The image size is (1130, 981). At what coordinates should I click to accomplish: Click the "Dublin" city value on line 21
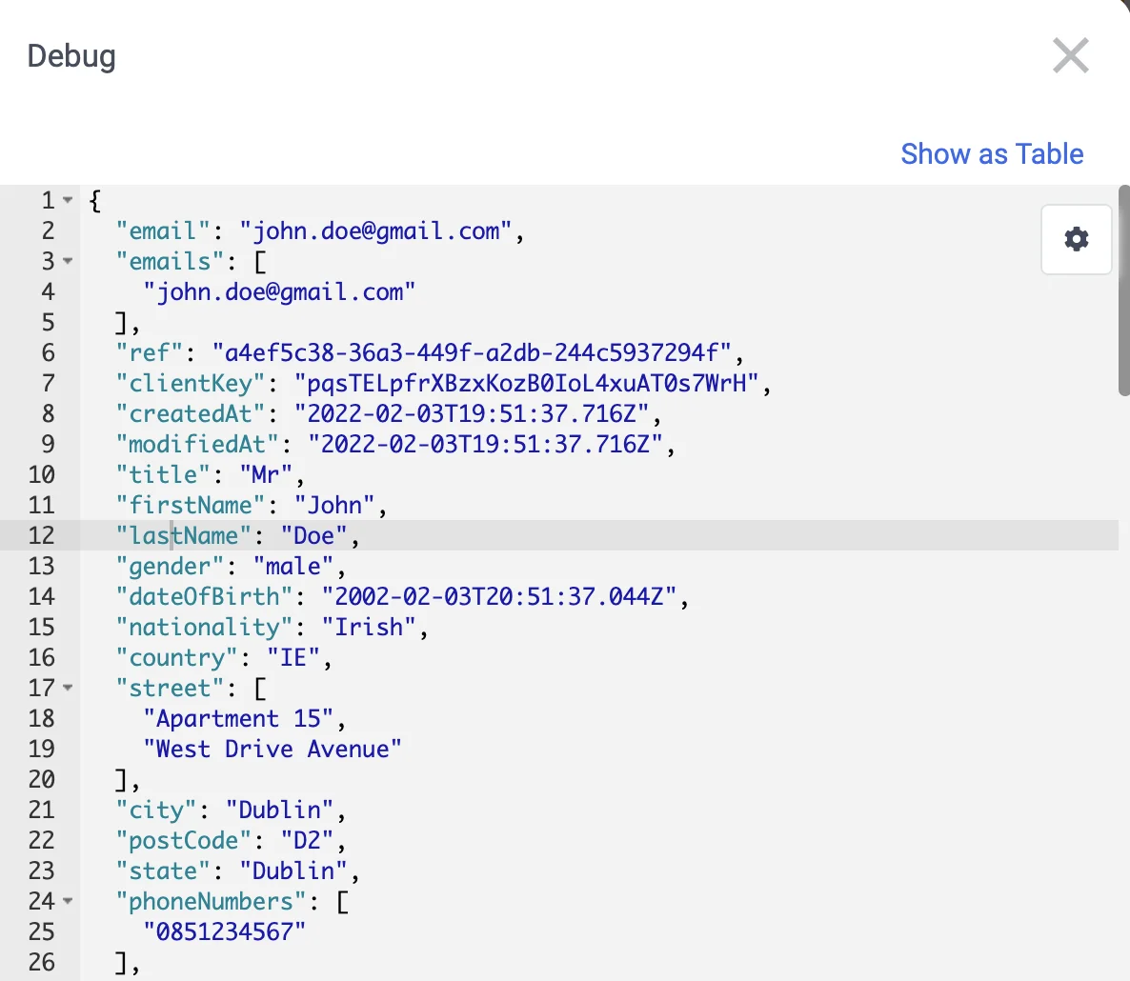(279, 811)
